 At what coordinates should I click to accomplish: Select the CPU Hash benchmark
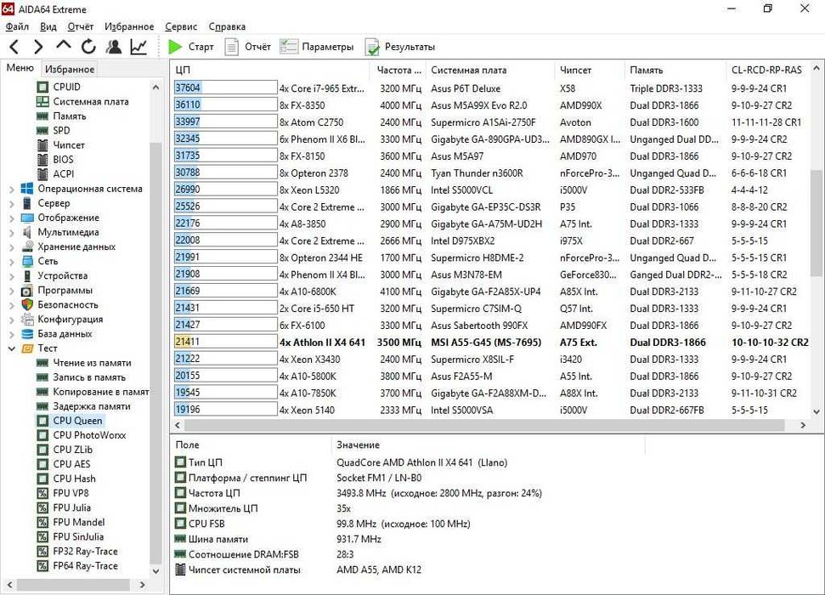point(74,479)
